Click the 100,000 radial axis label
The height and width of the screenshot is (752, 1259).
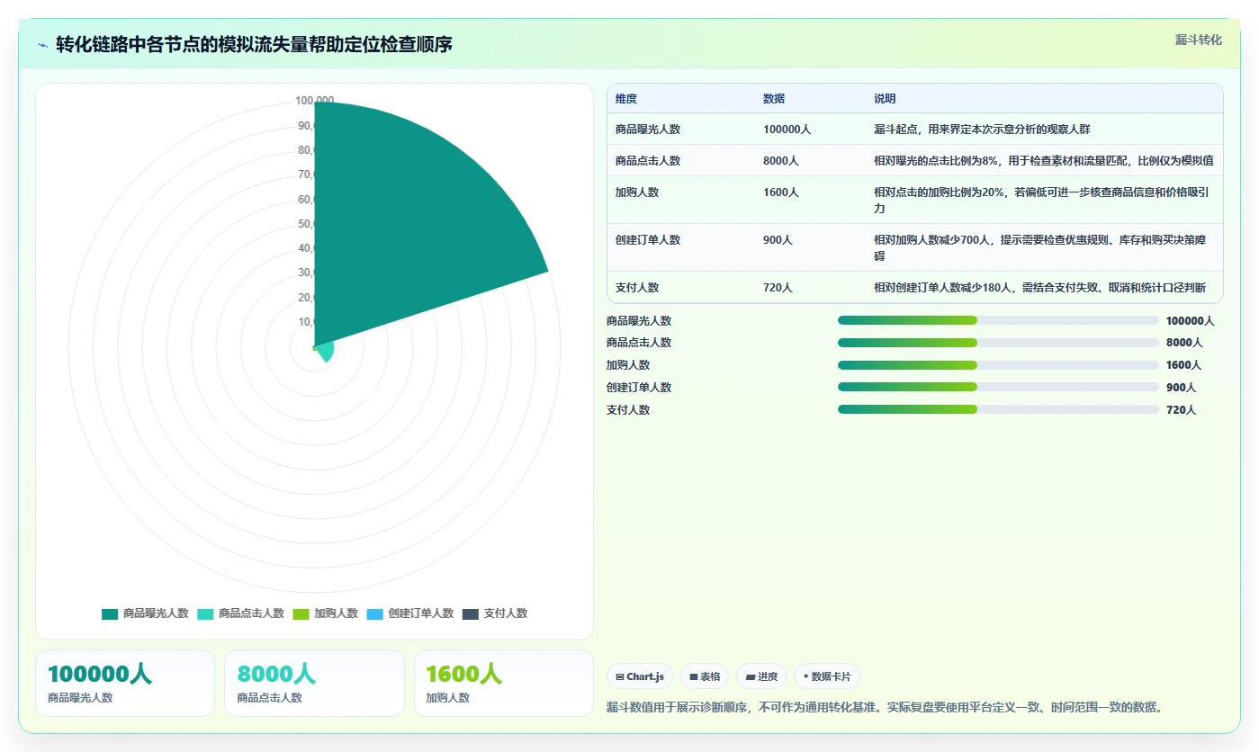tap(315, 101)
